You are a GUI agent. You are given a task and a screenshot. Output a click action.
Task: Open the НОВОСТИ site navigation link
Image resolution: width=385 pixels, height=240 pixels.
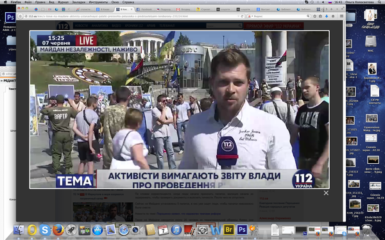click(81, 26)
